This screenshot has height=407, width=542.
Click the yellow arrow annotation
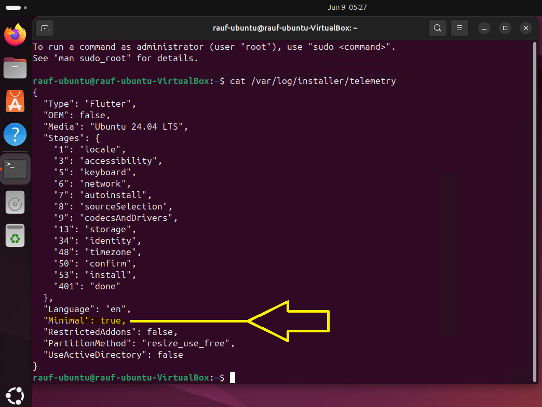click(x=291, y=320)
